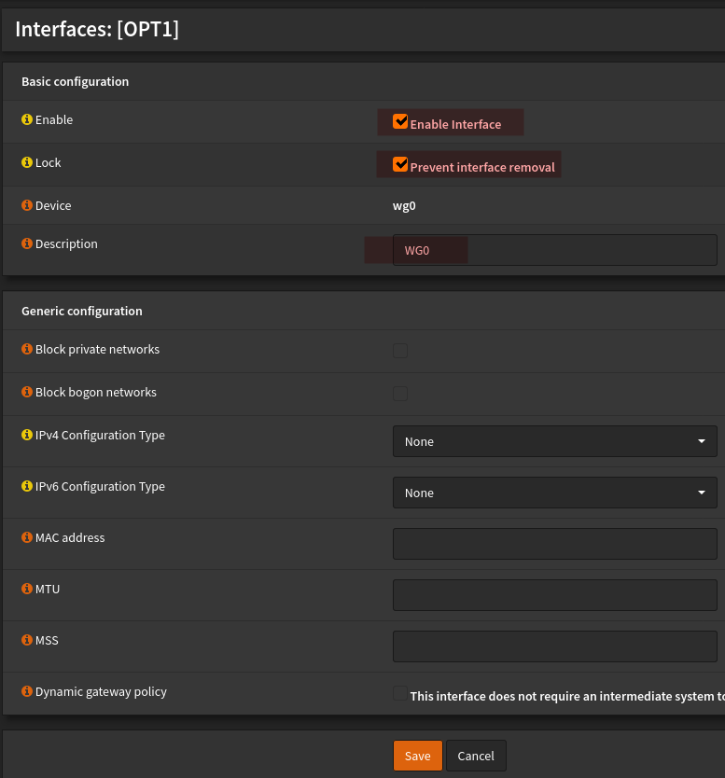Show help for Block bogon networks

tap(27, 393)
